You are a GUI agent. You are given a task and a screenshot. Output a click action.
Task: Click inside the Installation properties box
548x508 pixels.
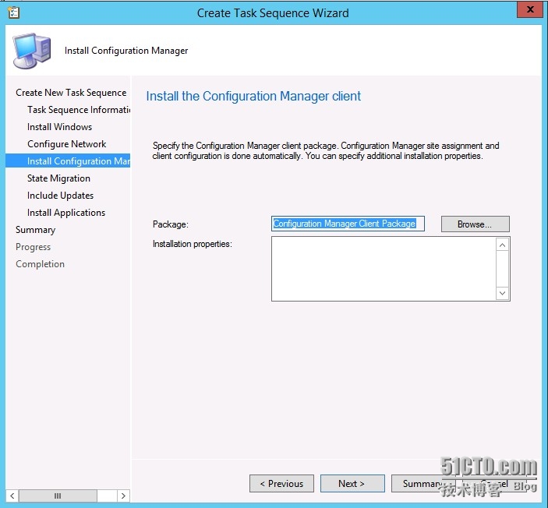tap(384, 269)
